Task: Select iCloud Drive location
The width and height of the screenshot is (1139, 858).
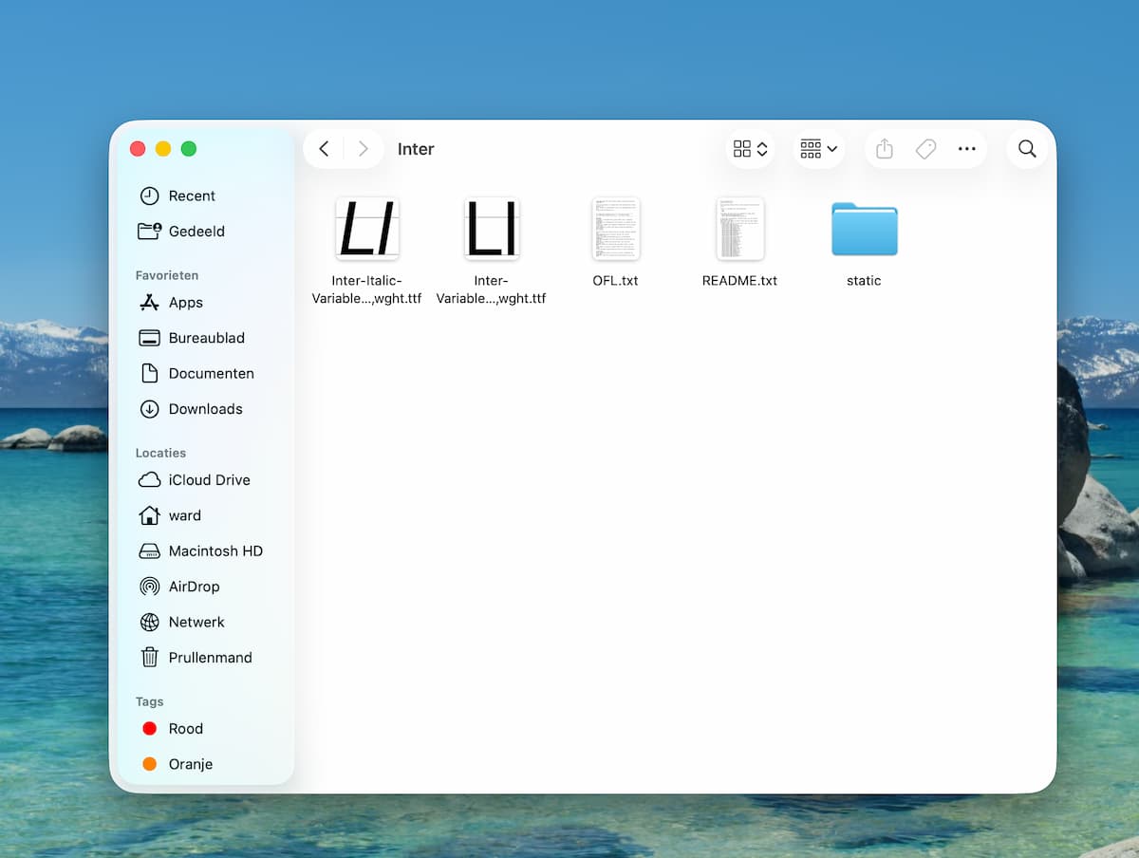Action: click(209, 480)
